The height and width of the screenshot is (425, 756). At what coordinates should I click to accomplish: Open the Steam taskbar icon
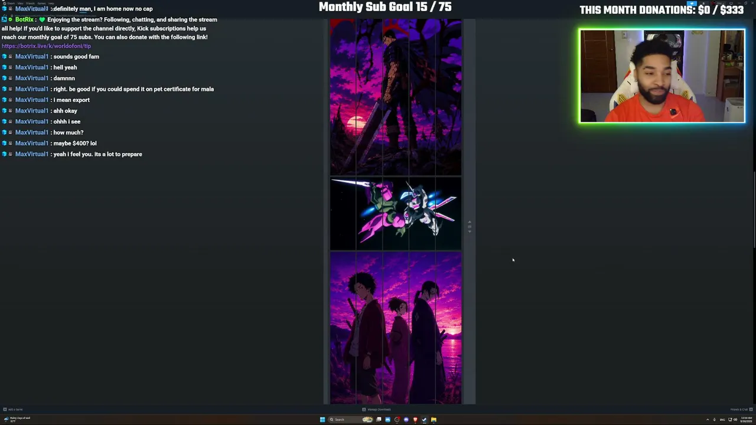point(424,420)
